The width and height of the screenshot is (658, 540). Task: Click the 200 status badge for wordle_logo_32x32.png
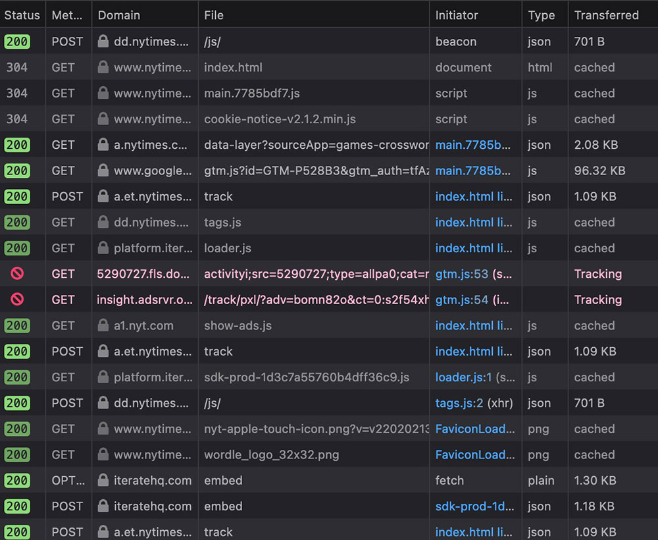17,454
